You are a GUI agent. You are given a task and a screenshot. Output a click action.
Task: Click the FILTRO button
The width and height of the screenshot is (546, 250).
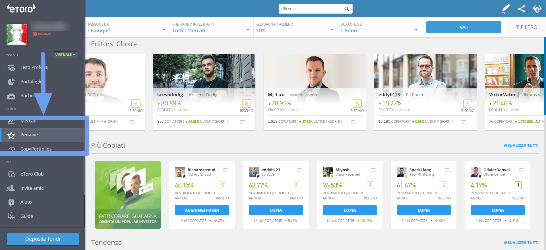(526, 27)
